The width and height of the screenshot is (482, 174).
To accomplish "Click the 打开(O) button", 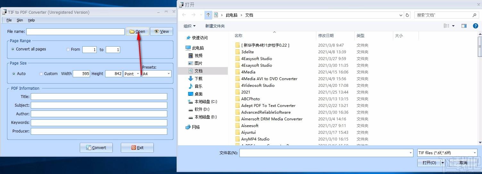I will point(429,163).
